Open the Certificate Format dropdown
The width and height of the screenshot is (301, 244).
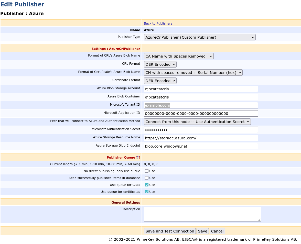(160, 81)
